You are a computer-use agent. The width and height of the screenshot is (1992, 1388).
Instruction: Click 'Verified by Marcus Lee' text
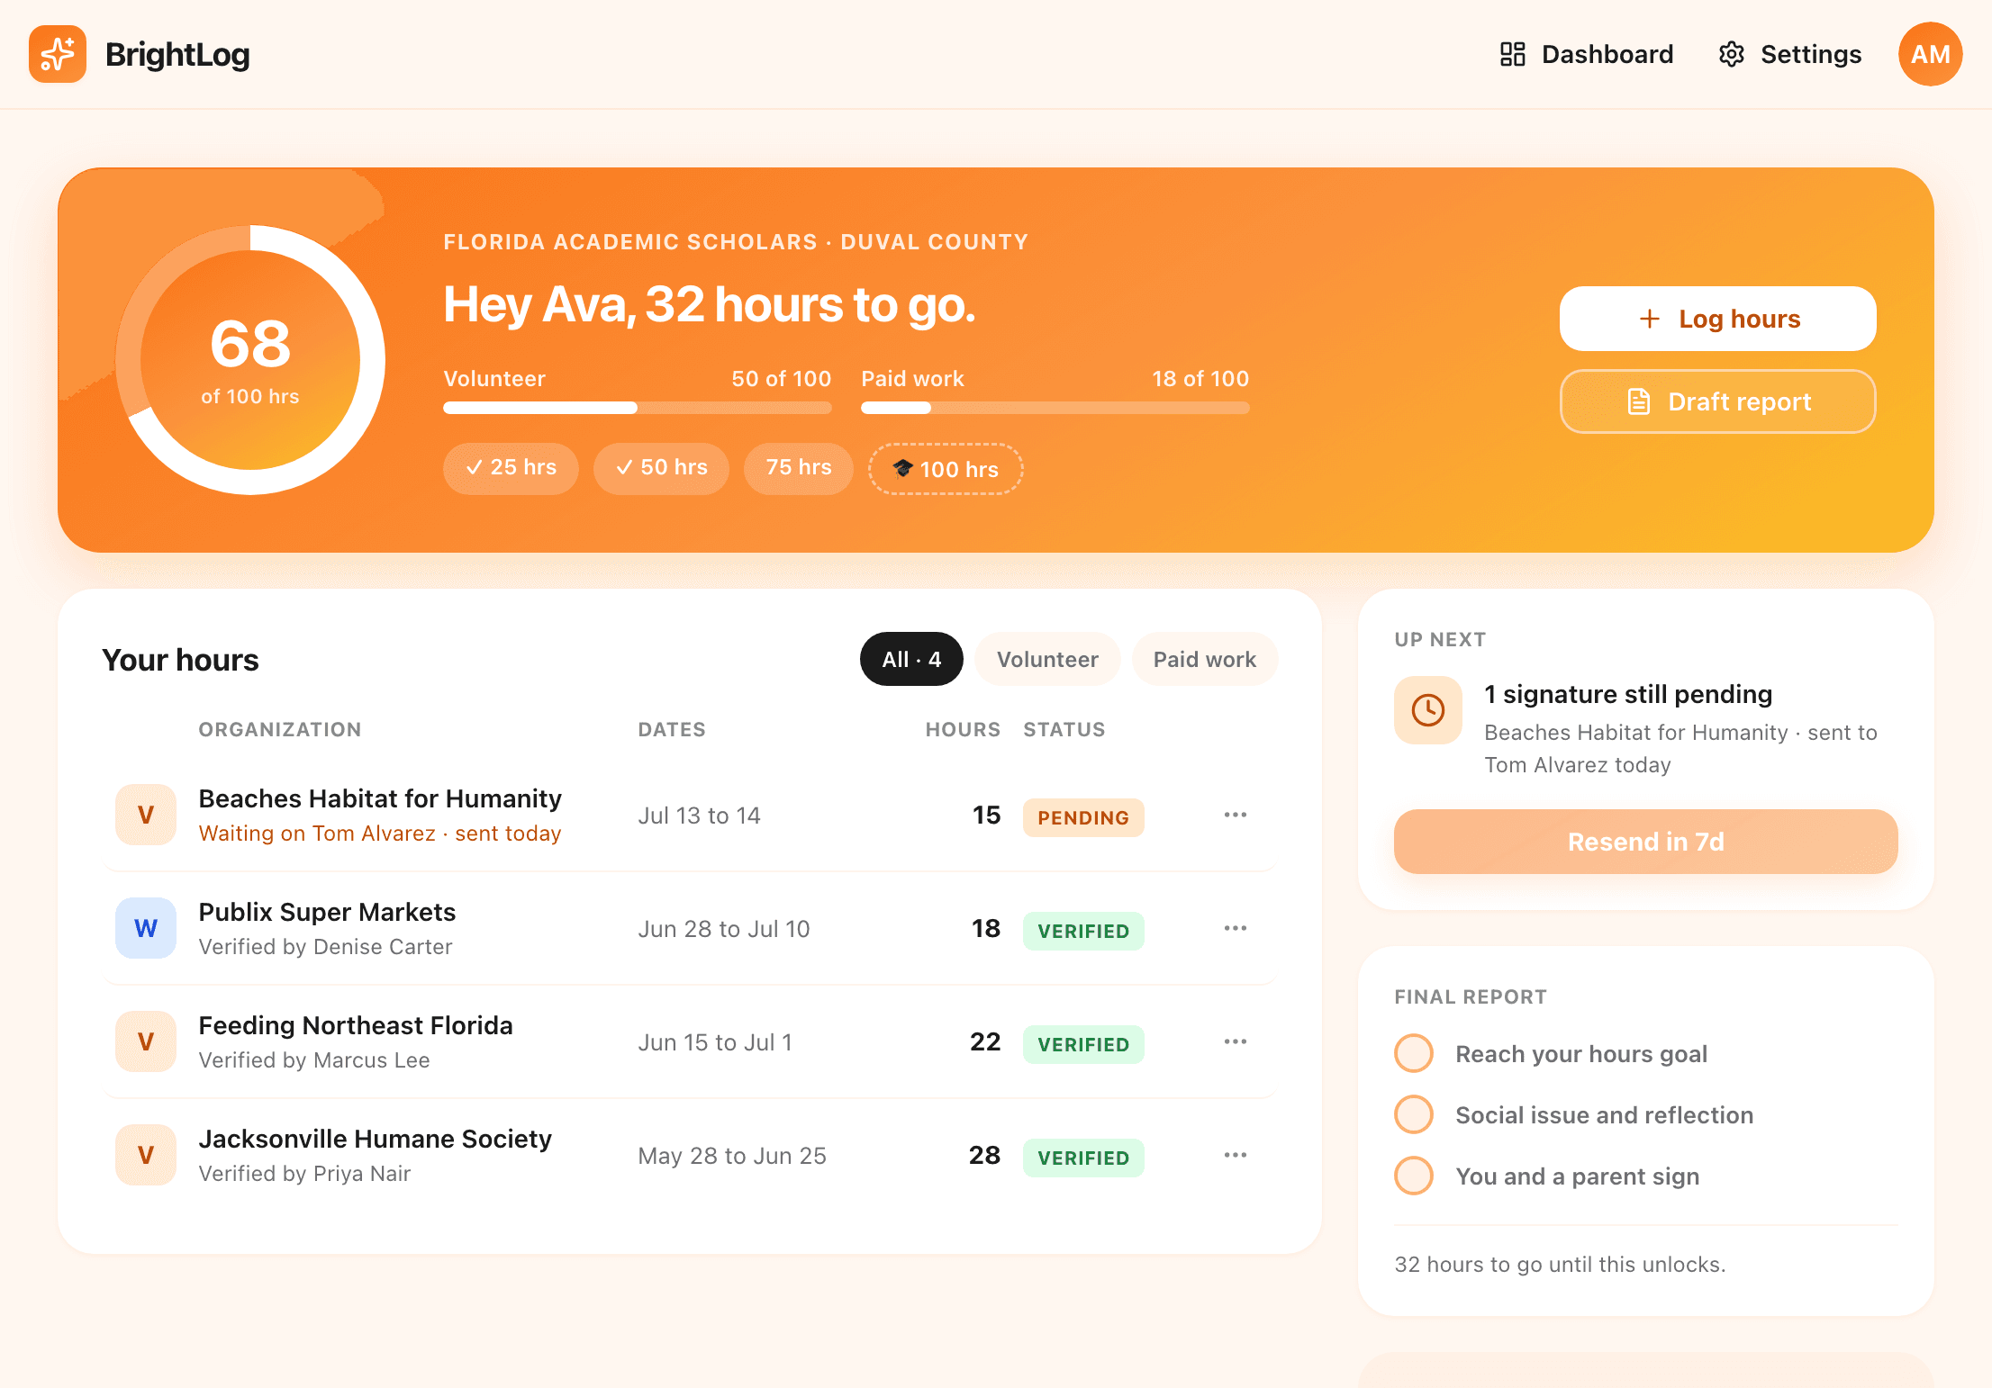point(314,1060)
